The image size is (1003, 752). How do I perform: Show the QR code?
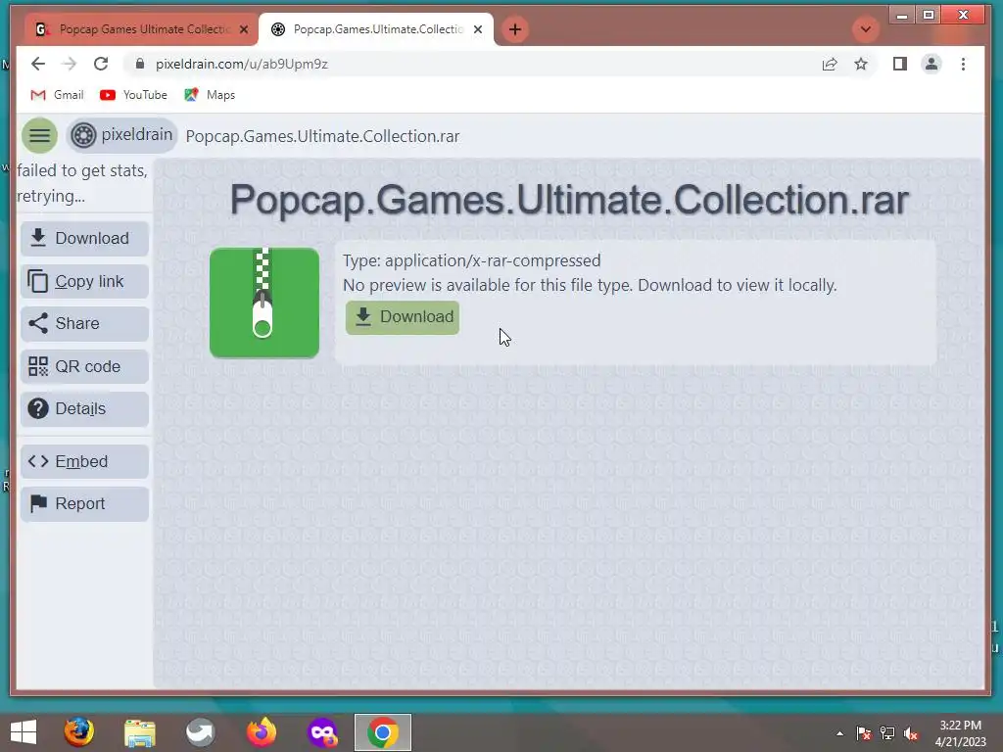point(84,366)
